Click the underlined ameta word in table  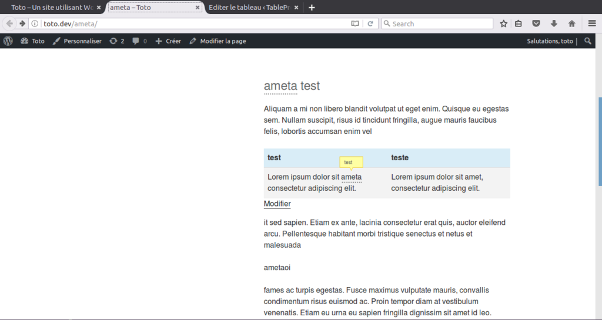coord(351,177)
